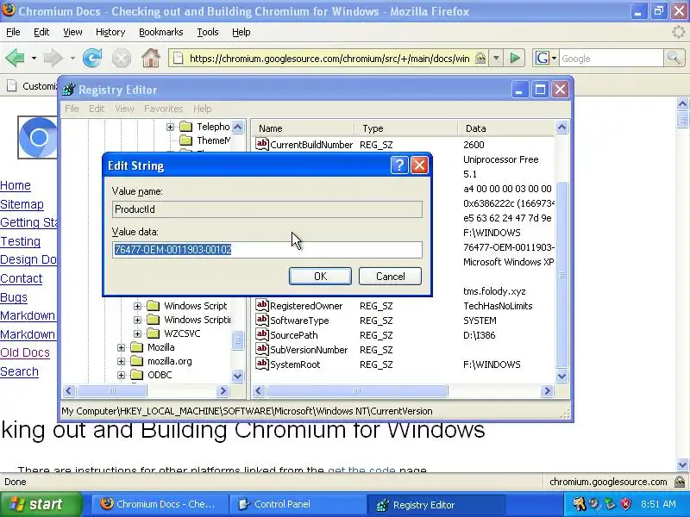Click the Firefox Stop loading icon
Image resolution: width=690 pixels, height=517 pixels.
[121, 58]
